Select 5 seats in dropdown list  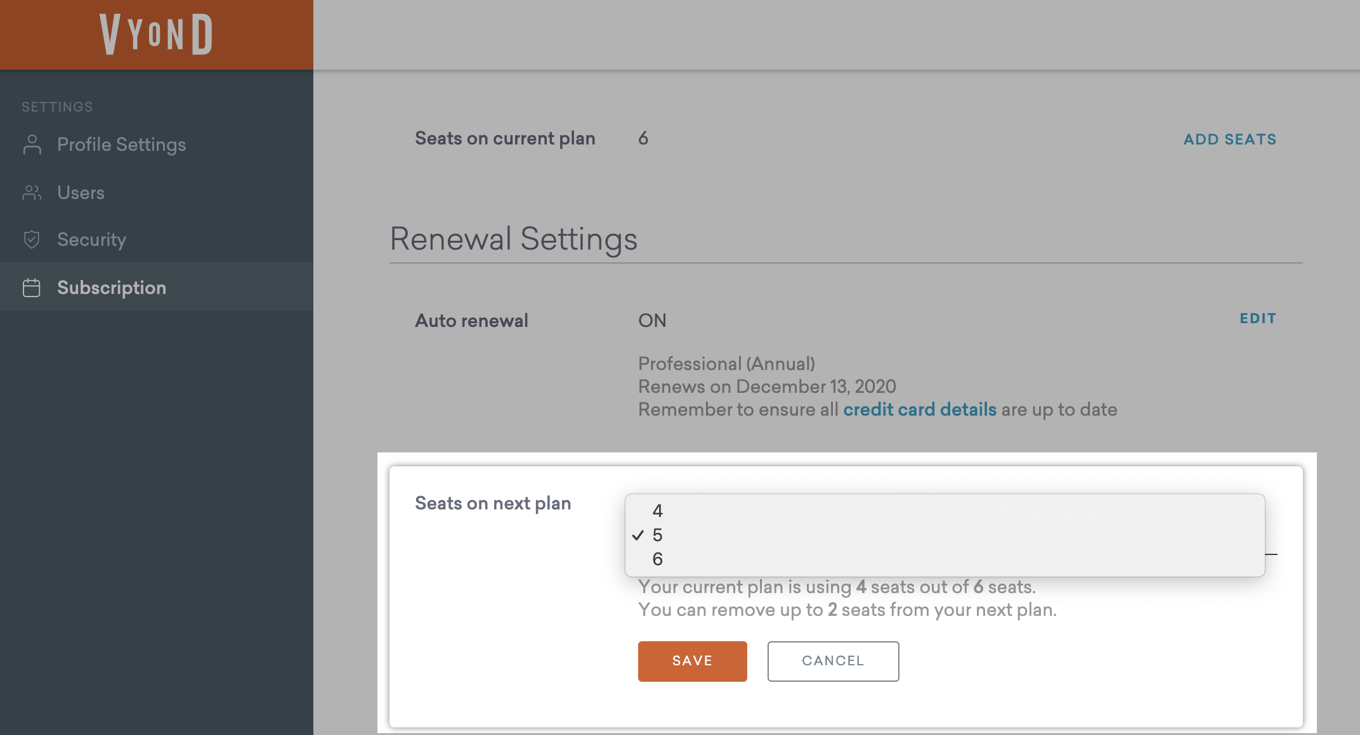click(x=658, y=535)
